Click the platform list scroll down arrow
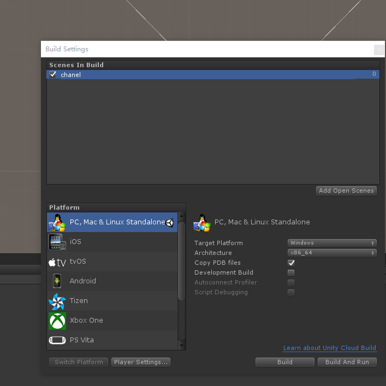This screenshot has width=386, height=386. click(181, 346)
